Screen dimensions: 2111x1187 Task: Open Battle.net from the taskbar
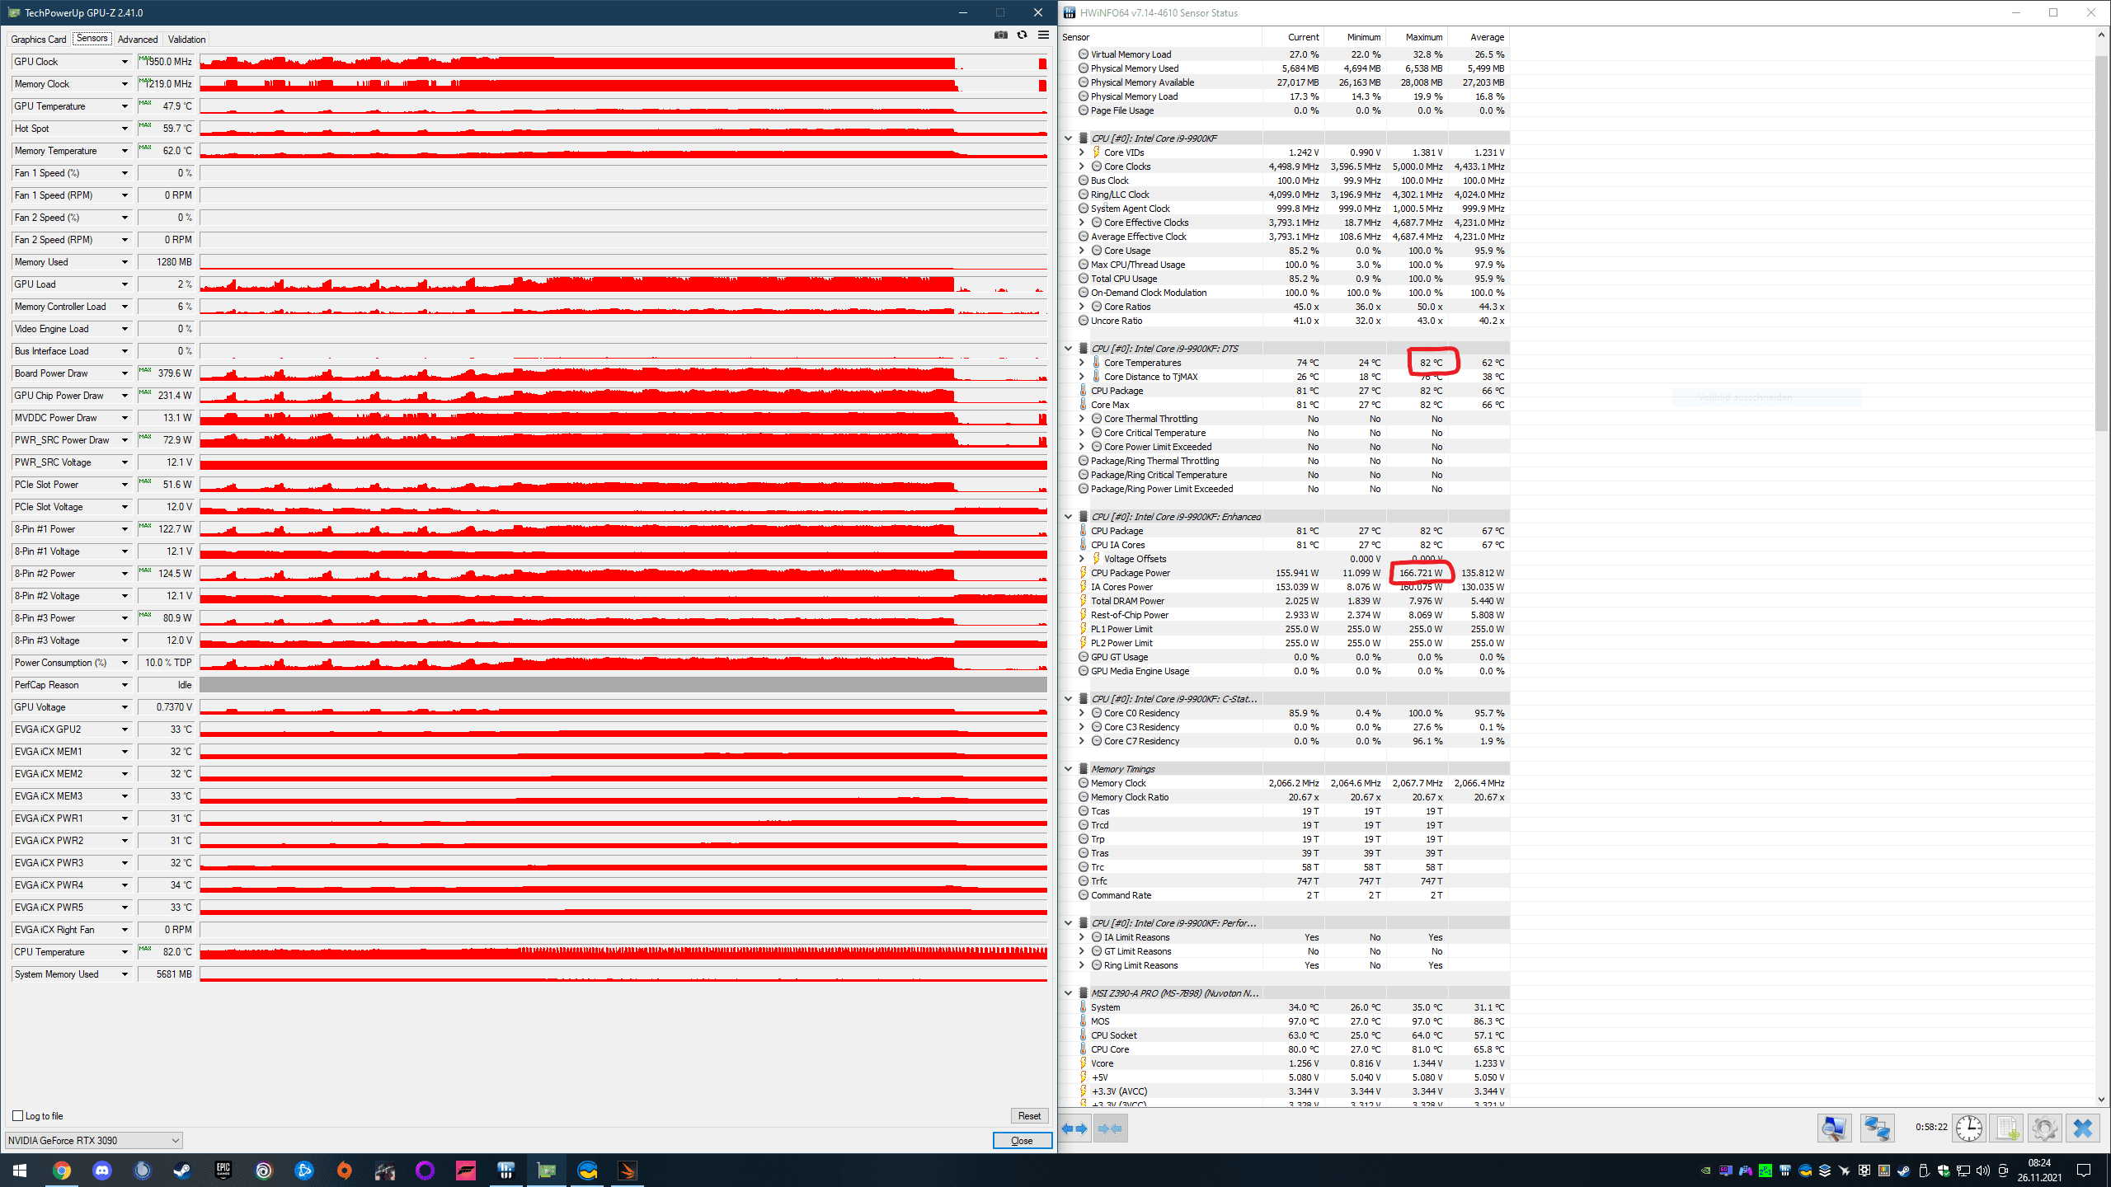click(x=303, y=1171)
